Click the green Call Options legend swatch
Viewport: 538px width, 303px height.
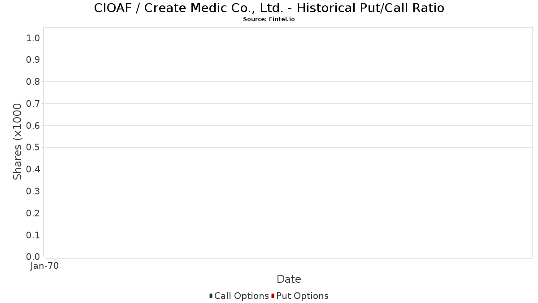[x=211, y=296]
